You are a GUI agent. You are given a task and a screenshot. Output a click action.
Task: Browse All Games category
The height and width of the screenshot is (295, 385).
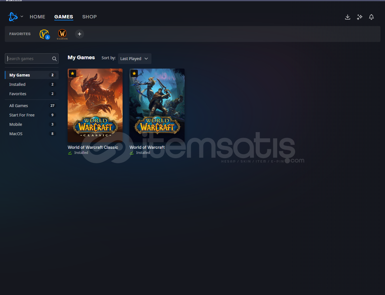(32, 106)
